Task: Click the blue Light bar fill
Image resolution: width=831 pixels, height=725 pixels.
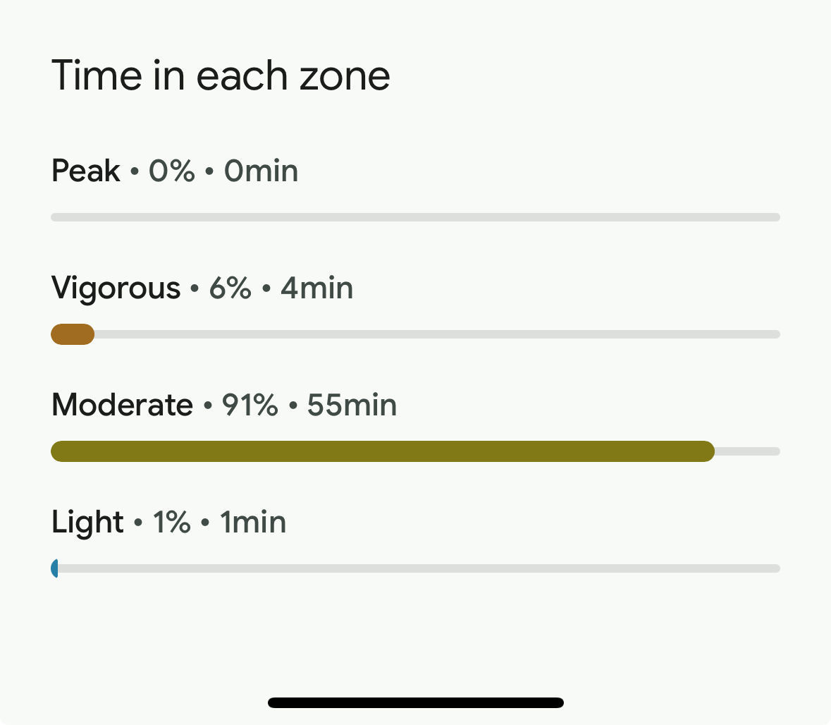Action: [x=54, y=568]
